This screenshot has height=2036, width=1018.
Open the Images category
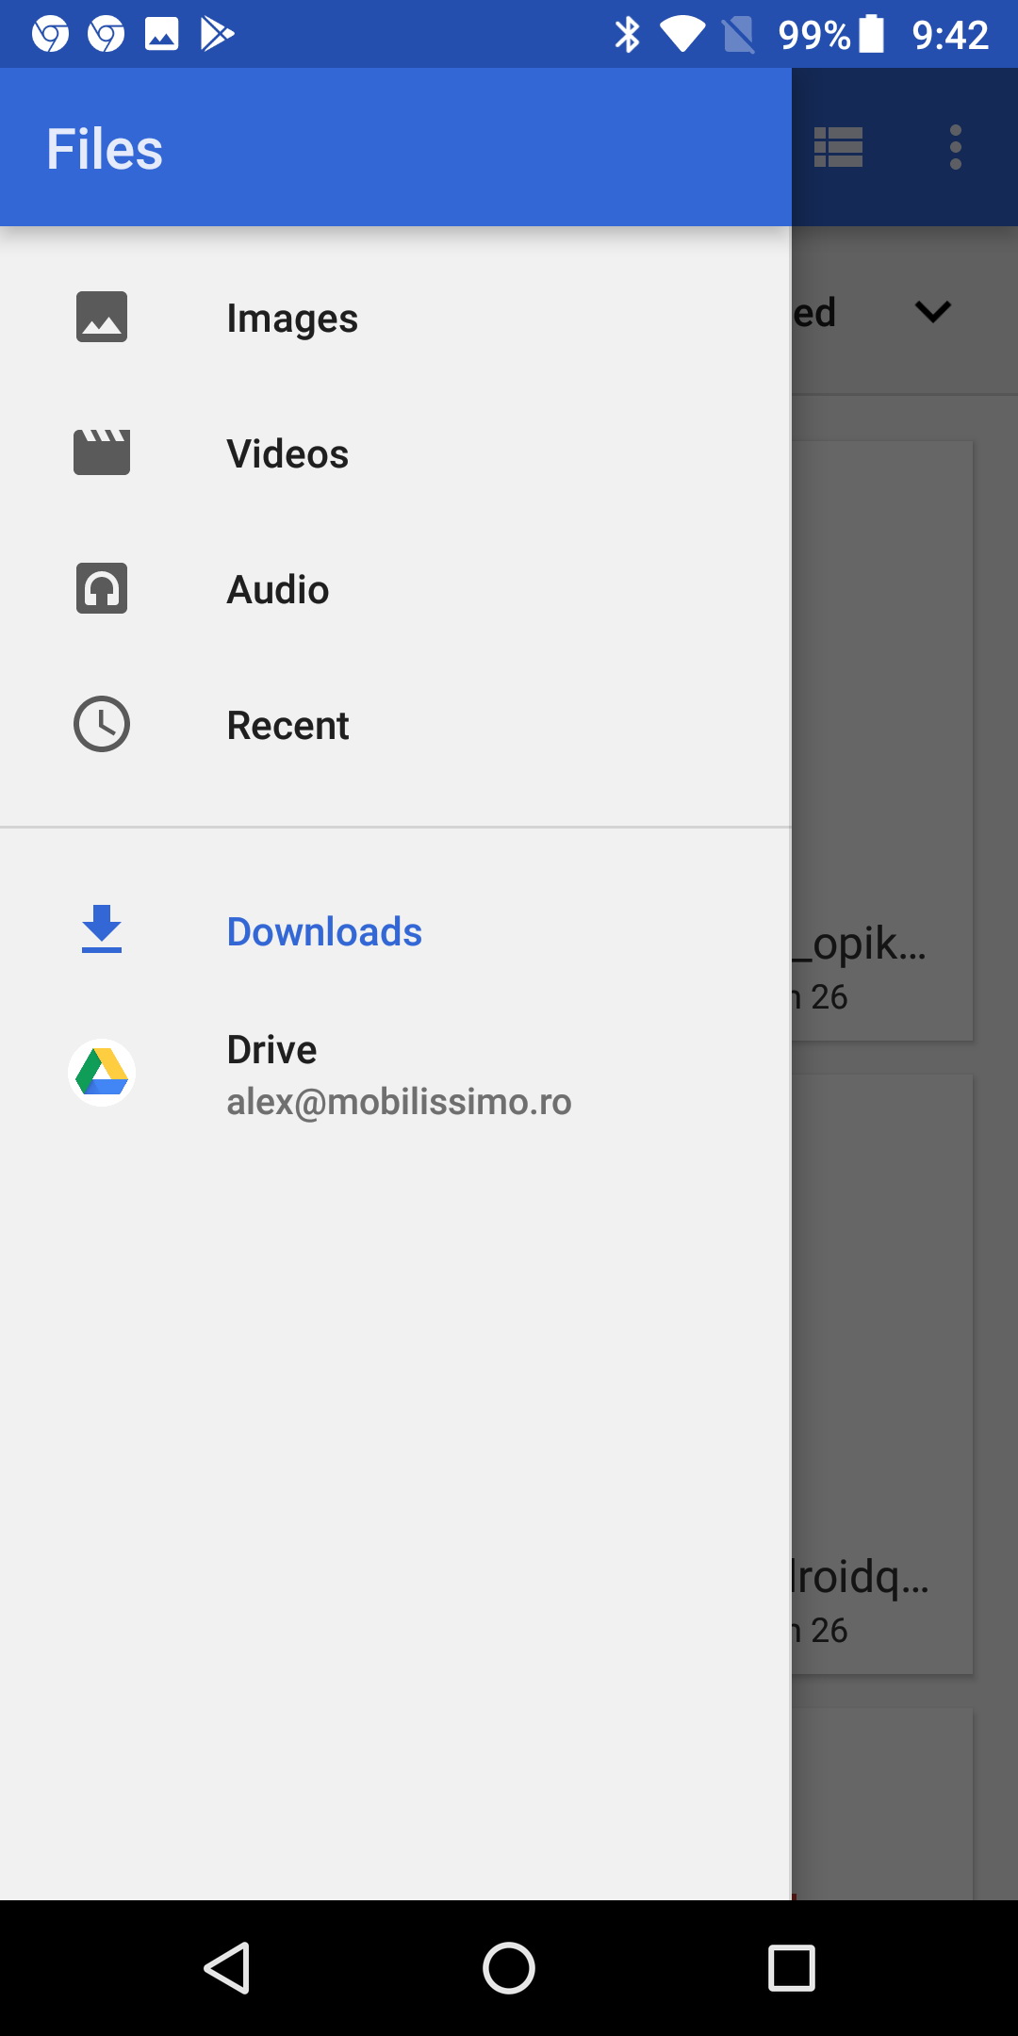[x=292, y=319]
